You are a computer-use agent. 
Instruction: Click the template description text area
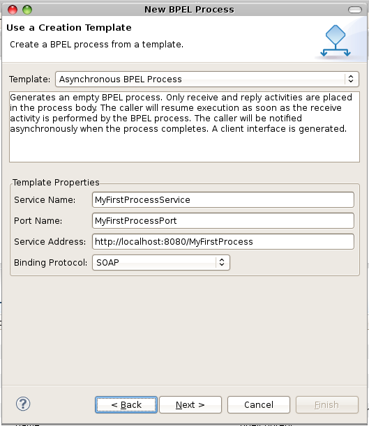coord(184,127)
